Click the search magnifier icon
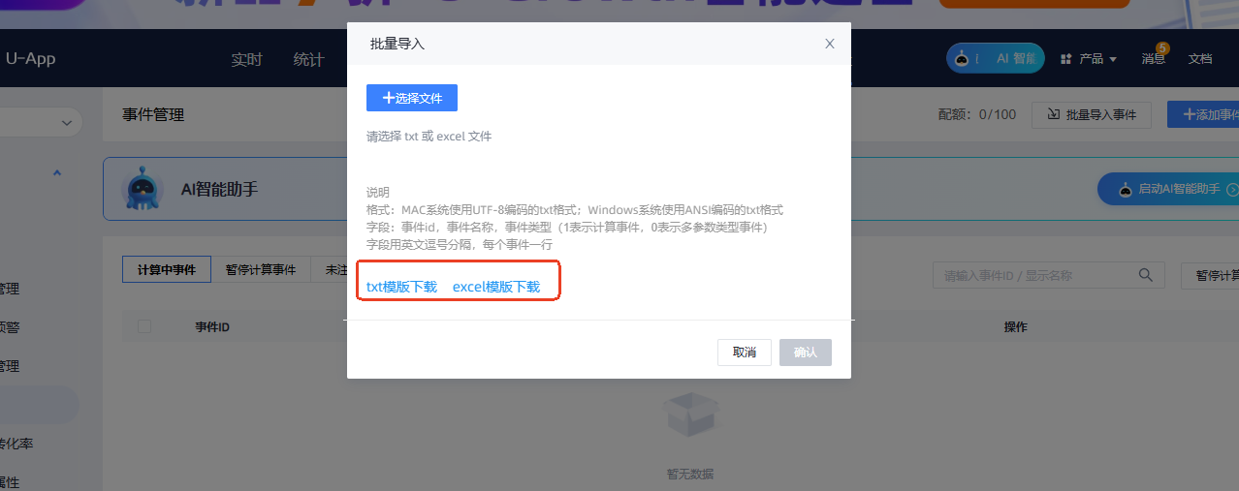 pyautogui.click(x=1146, y=275)
